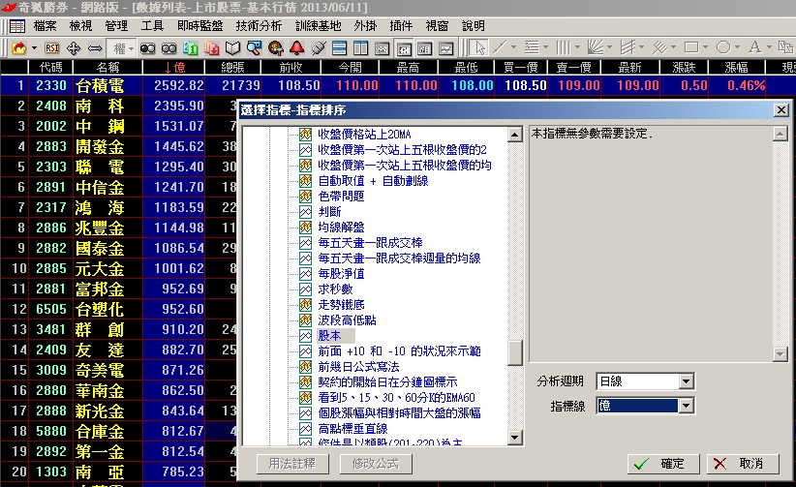Expand the text tool A dropdown arrow

[x=769, y=47]
